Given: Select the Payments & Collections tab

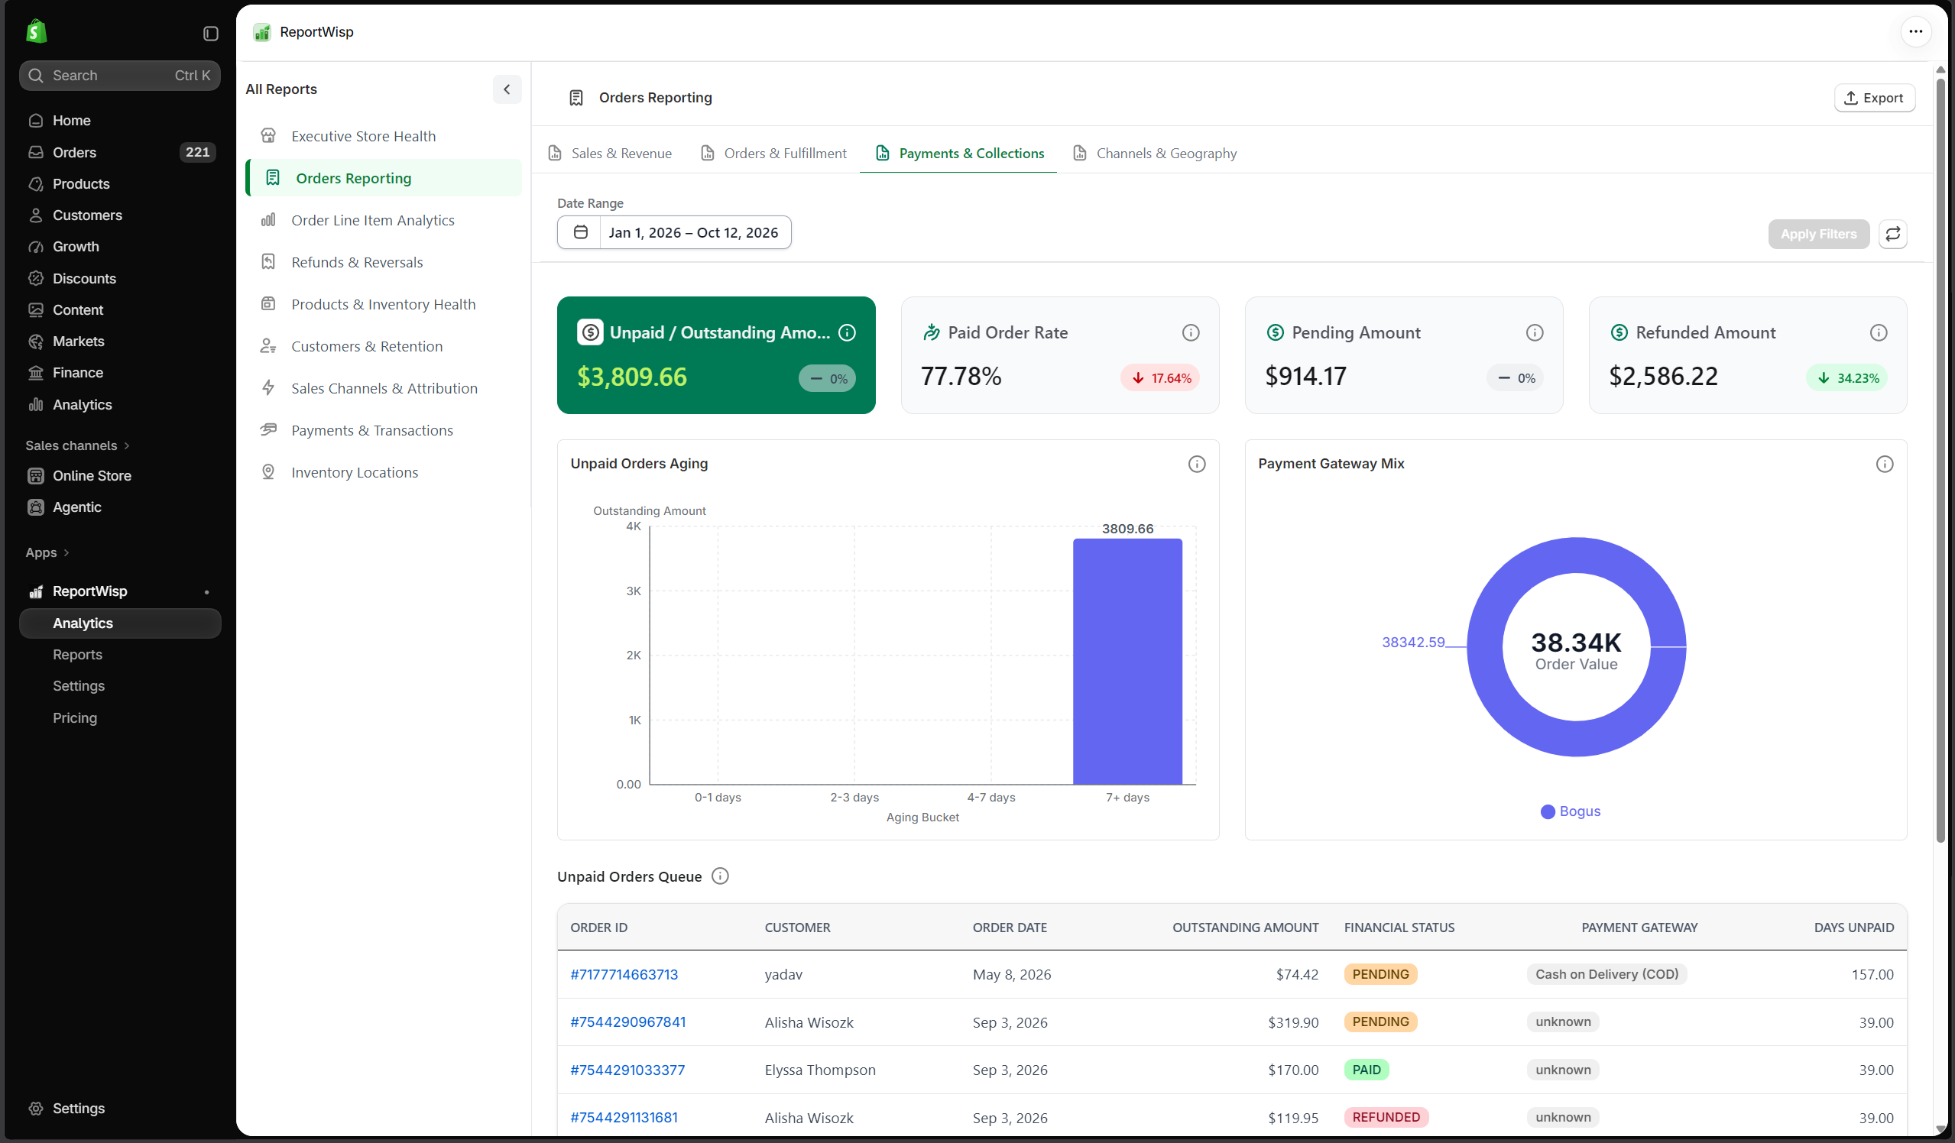Looking at the screenshot, I should [x=959, y=154].
